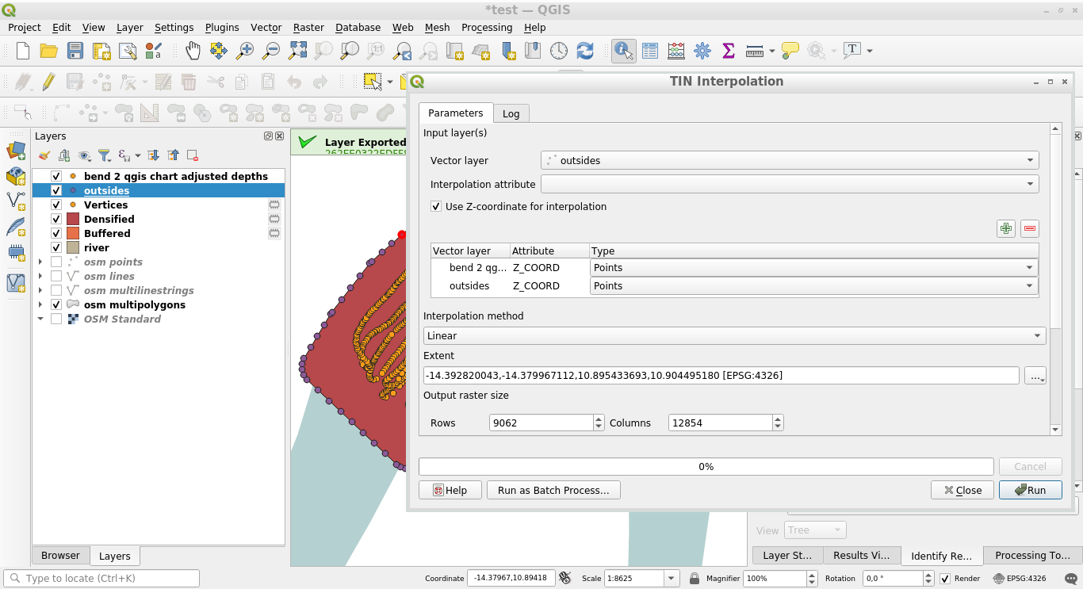This screenshot has width=1083, height=589.
Task: Uncheck the Buffered layer
Action: [x=56, y=233]
